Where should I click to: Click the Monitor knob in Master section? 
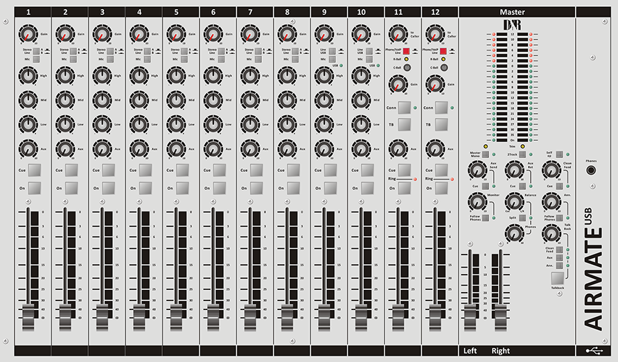tap(477, 202)
